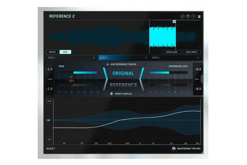Open the INTEGRATED LUFS meter selector
This screenshot has width=247, height=165.
point(178,66)
